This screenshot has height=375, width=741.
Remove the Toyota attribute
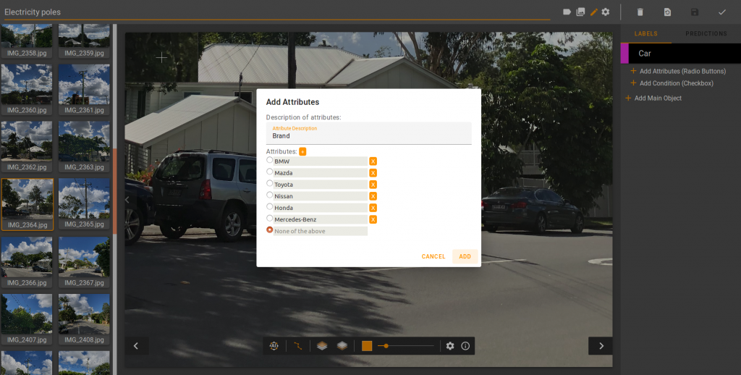coord(373,185)
